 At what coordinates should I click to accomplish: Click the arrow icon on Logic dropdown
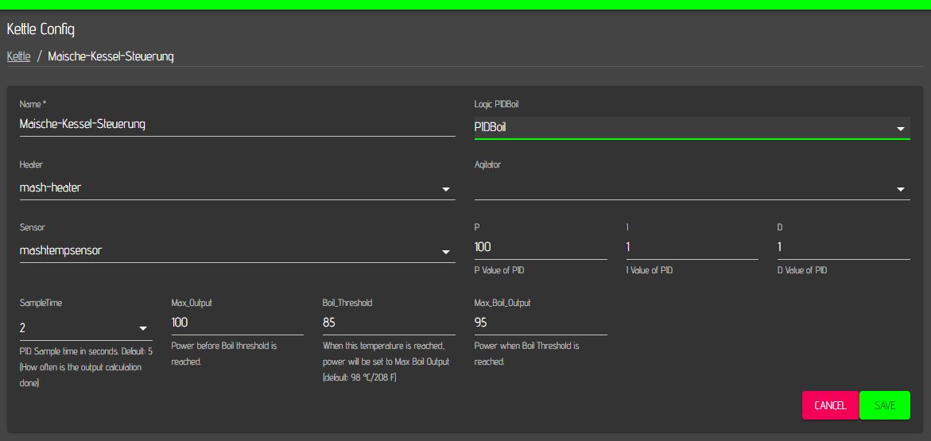point(900,128)
